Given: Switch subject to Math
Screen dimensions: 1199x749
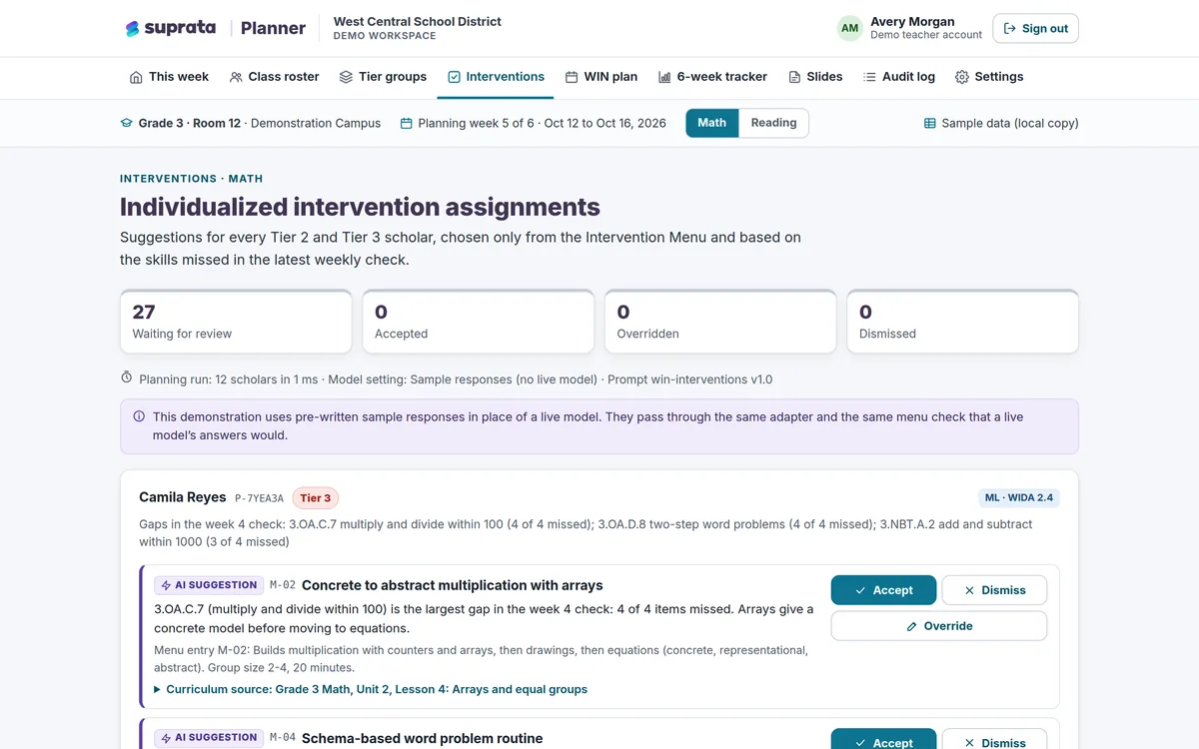Looking at the screenshot, I should (712, 123).
